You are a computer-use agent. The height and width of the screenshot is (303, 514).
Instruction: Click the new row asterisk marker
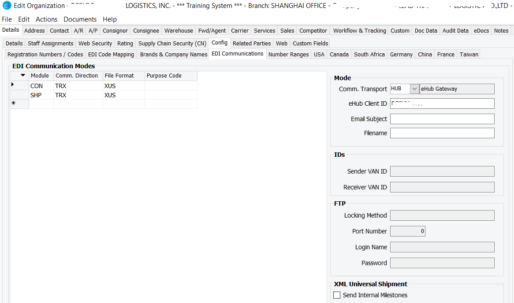[13, 103]
